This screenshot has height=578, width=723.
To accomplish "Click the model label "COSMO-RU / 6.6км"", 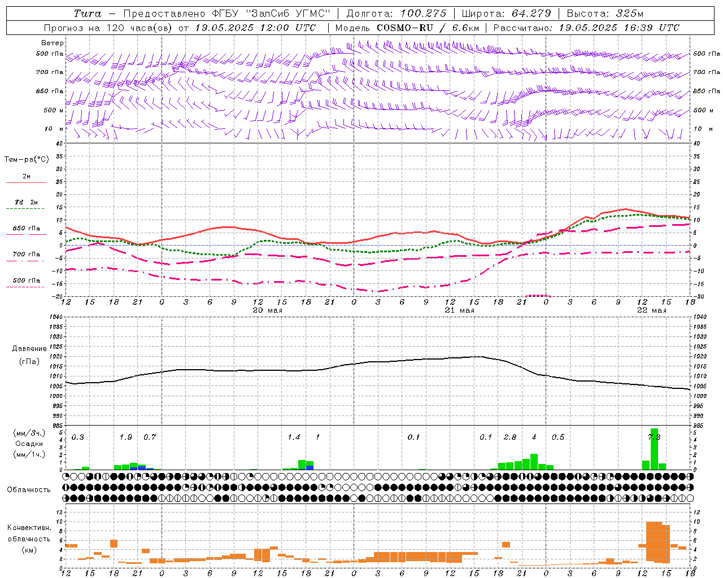I will pyautogui.click(x=428, y=28).
